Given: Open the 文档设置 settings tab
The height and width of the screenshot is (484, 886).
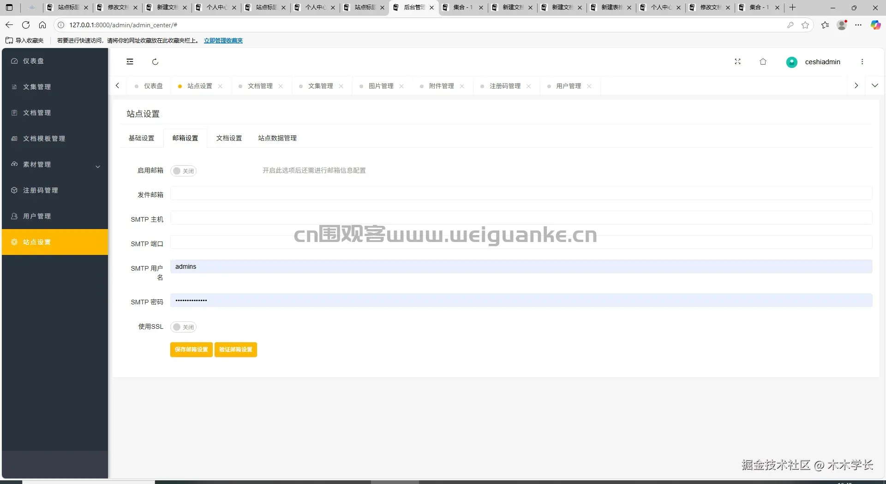Looking at the screenshot, I should [229, 138].
